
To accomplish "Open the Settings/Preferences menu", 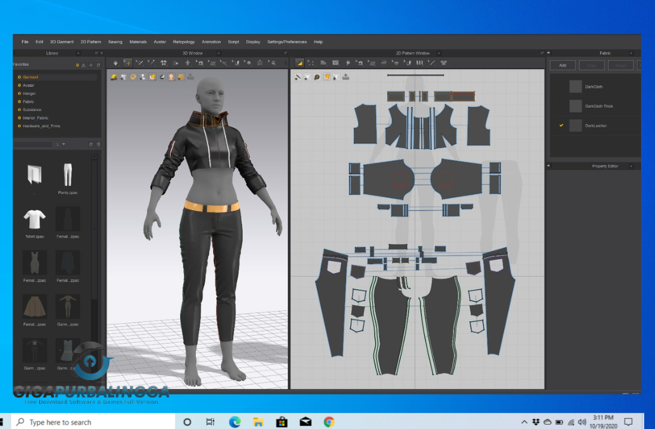I will 287,42.
